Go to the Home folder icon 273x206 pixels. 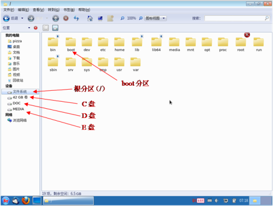(90, 18)
